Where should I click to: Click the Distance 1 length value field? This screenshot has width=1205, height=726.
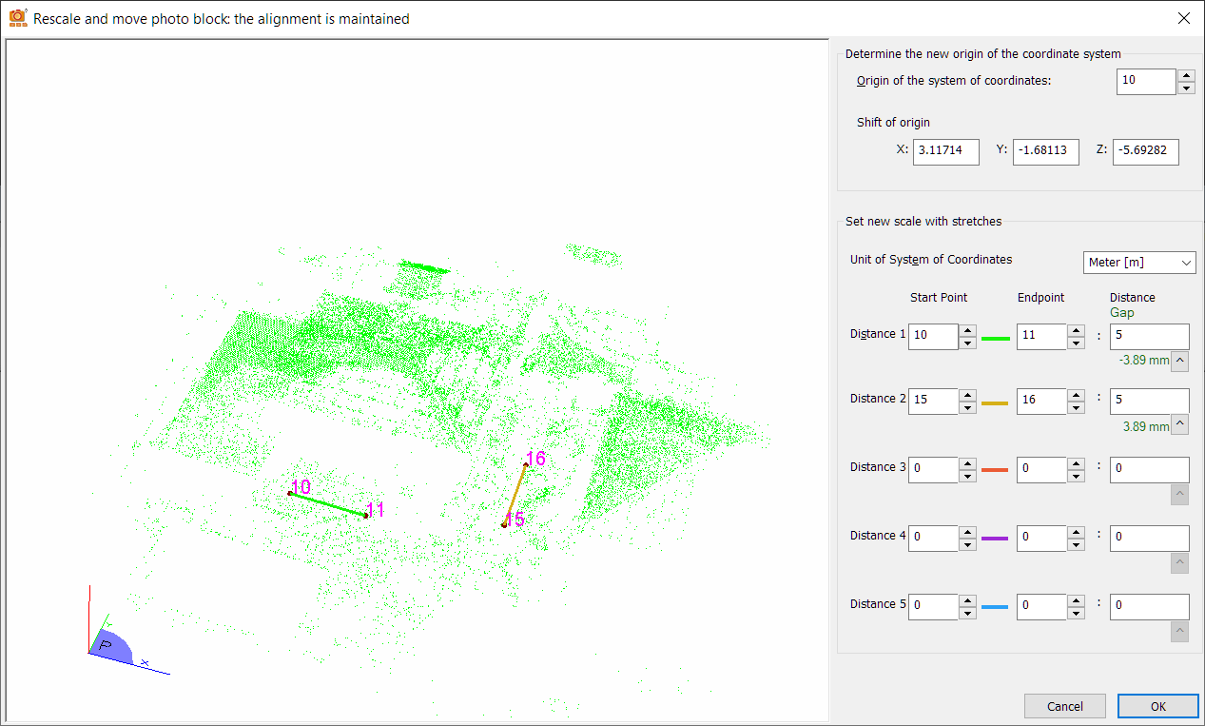tap(1149, 337)
